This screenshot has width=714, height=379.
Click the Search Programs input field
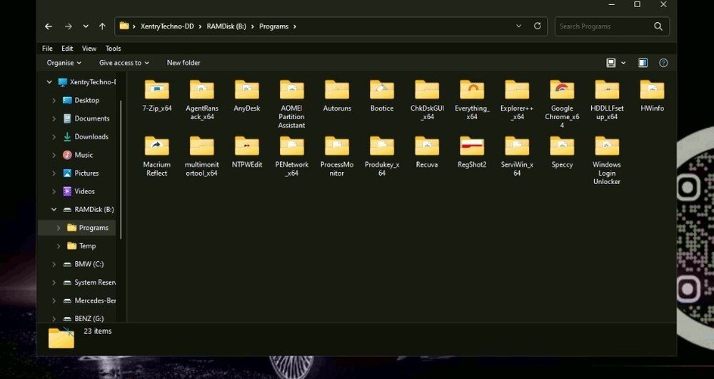(603, 26)
